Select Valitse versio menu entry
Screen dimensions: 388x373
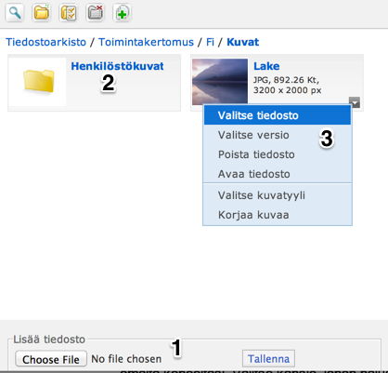coord(278,135)
